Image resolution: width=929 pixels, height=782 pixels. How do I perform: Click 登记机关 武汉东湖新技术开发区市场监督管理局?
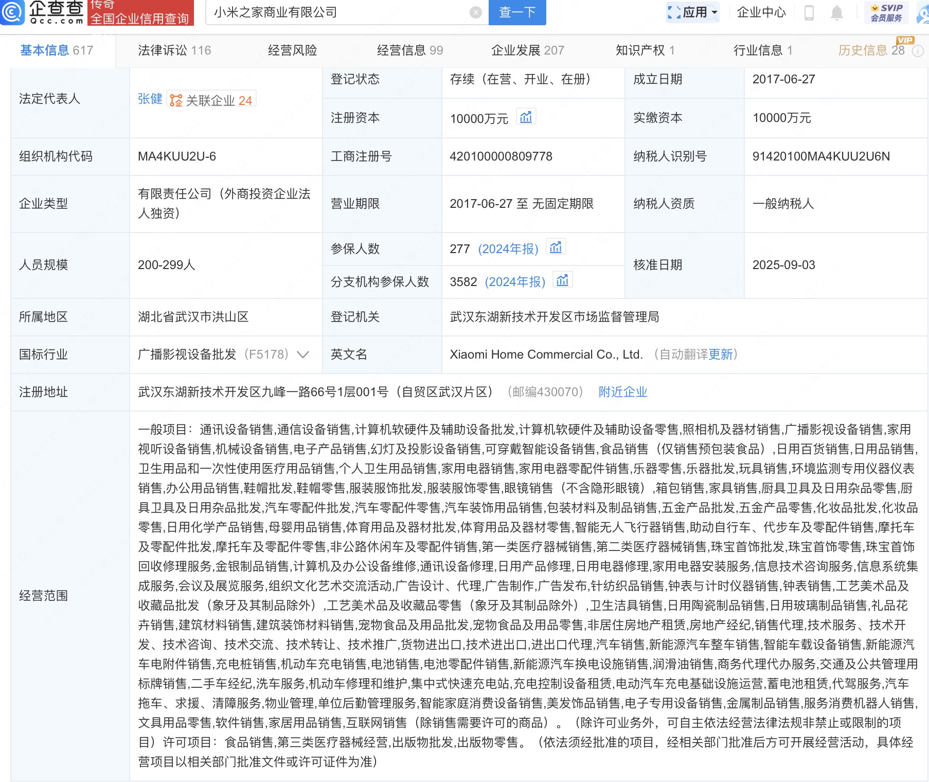[555, 317]
